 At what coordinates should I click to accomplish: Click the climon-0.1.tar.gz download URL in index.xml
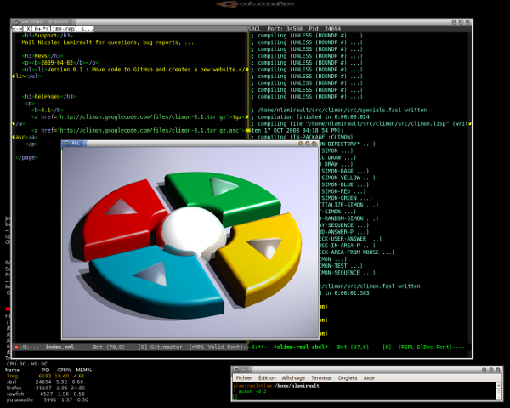143,116
